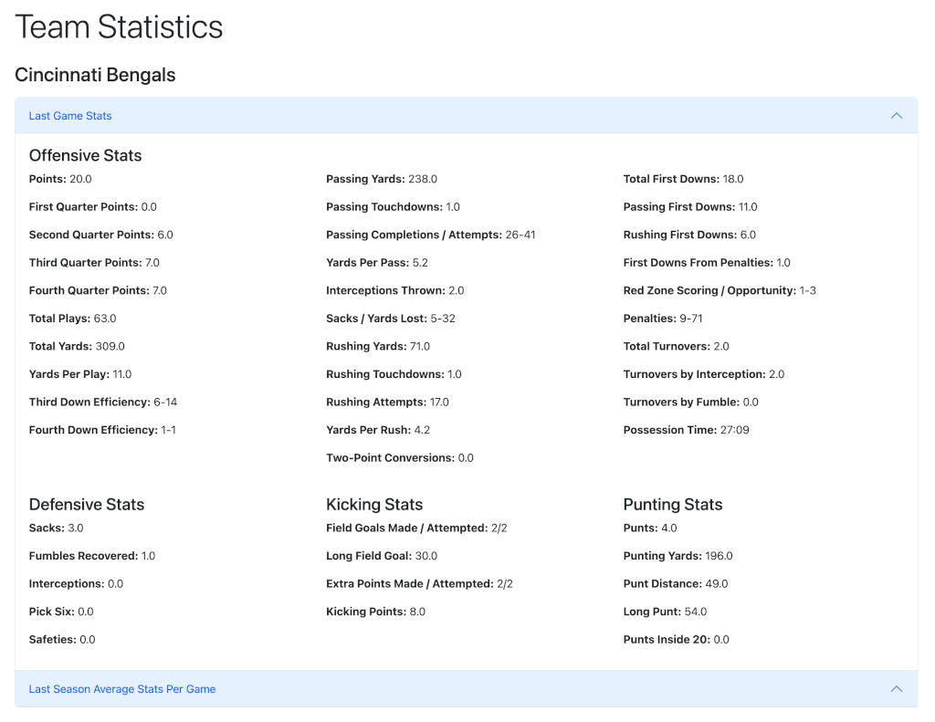
Task: Click the chevron on the bottom blue bar
Action: click(x=897, y=689)
